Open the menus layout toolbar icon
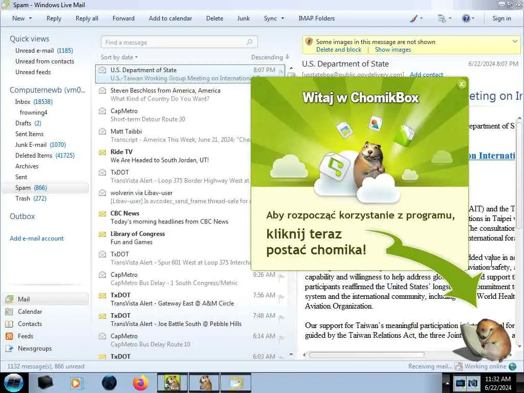 [x=442, y=19]
